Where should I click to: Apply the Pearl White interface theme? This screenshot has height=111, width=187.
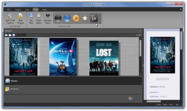click(39, 19)
